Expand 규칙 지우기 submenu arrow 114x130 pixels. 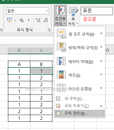coord(101,106)
